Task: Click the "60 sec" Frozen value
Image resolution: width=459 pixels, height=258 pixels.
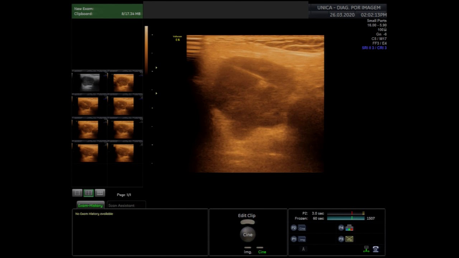Action: 318,218
